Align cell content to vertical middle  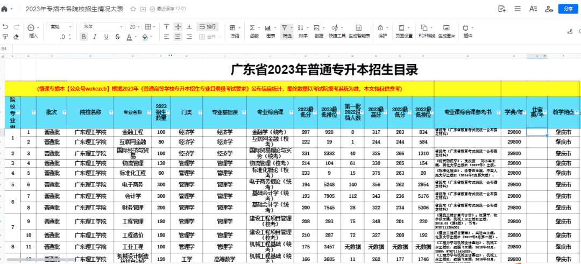[x=178, y=27]
